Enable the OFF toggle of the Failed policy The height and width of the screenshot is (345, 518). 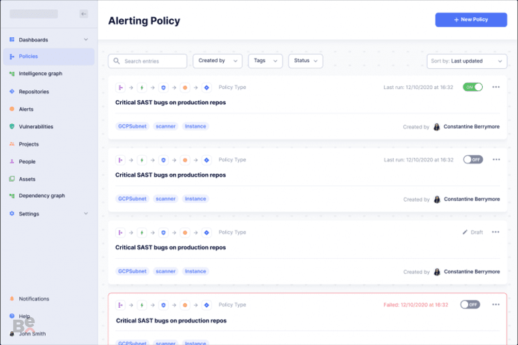click(470, 305)
